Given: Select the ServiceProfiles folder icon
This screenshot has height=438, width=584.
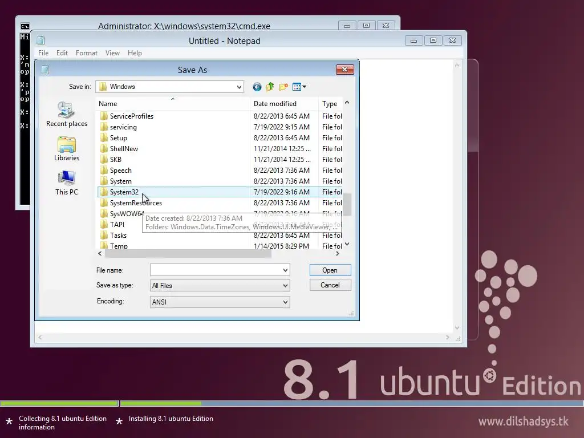Looking at the screenshot, I should coord(104,116).
